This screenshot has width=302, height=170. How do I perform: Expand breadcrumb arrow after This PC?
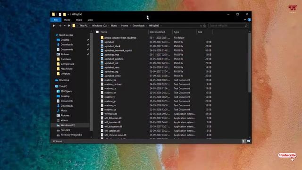pos(90,25)
